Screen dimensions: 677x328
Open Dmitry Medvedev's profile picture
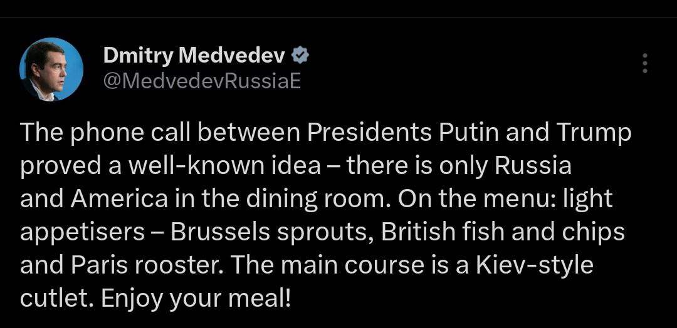51,69
